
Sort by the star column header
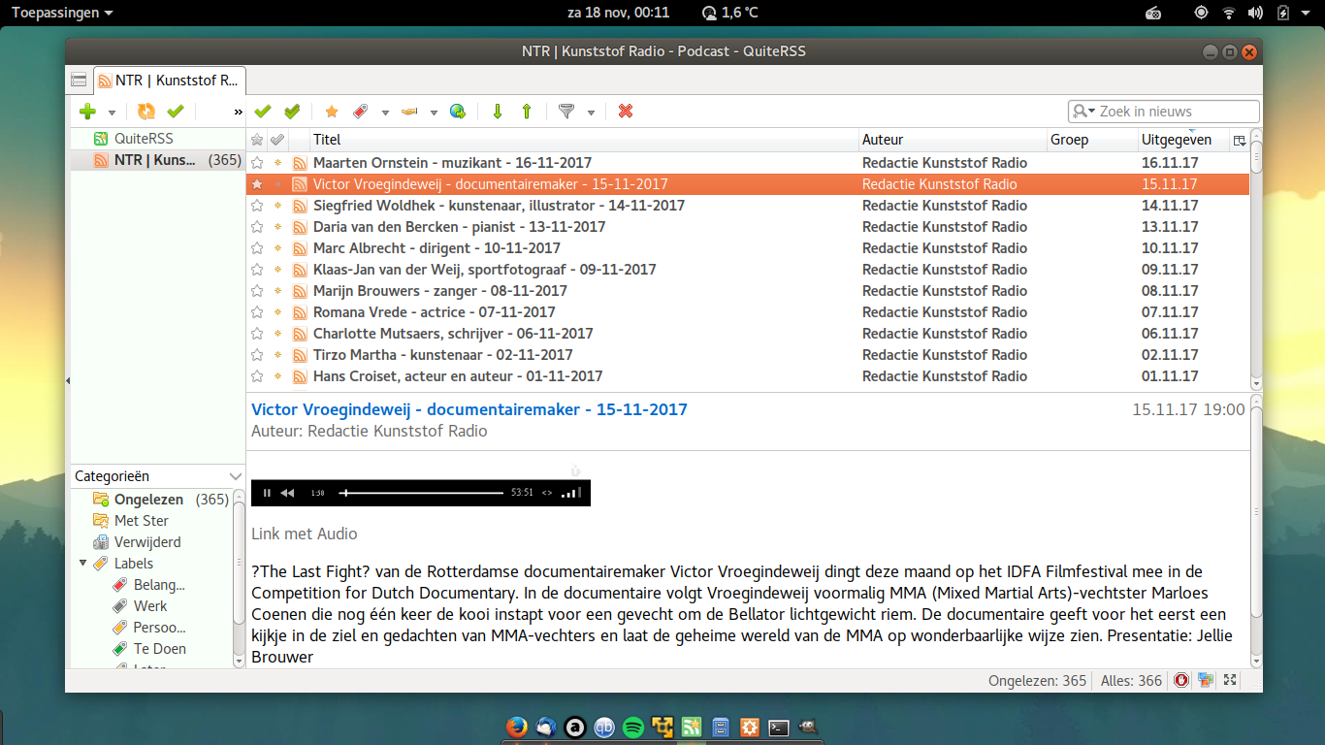[257, 140]
